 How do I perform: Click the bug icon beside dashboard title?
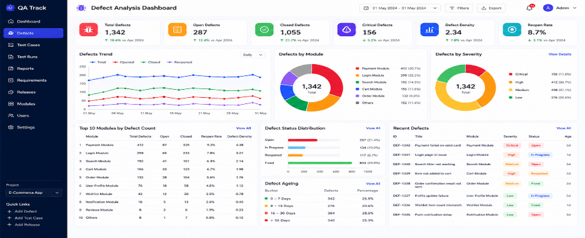point(81,8)
